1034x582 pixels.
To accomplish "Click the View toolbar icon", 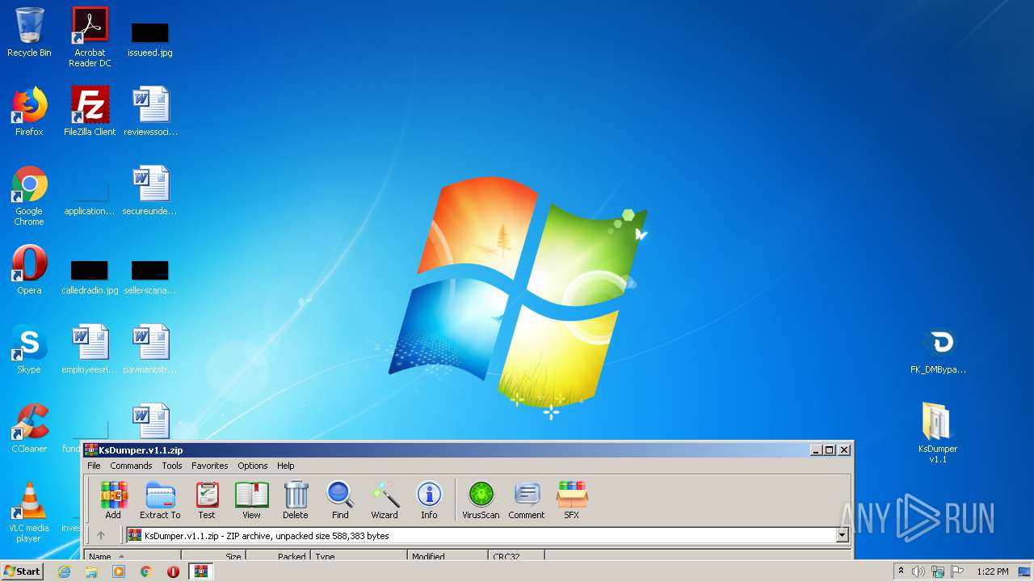I will 251,500.
